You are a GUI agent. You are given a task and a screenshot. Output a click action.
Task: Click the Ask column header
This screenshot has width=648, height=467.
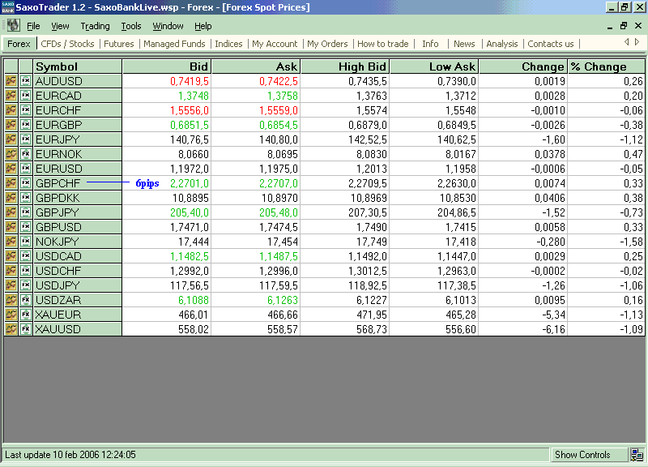coord(256,66)
